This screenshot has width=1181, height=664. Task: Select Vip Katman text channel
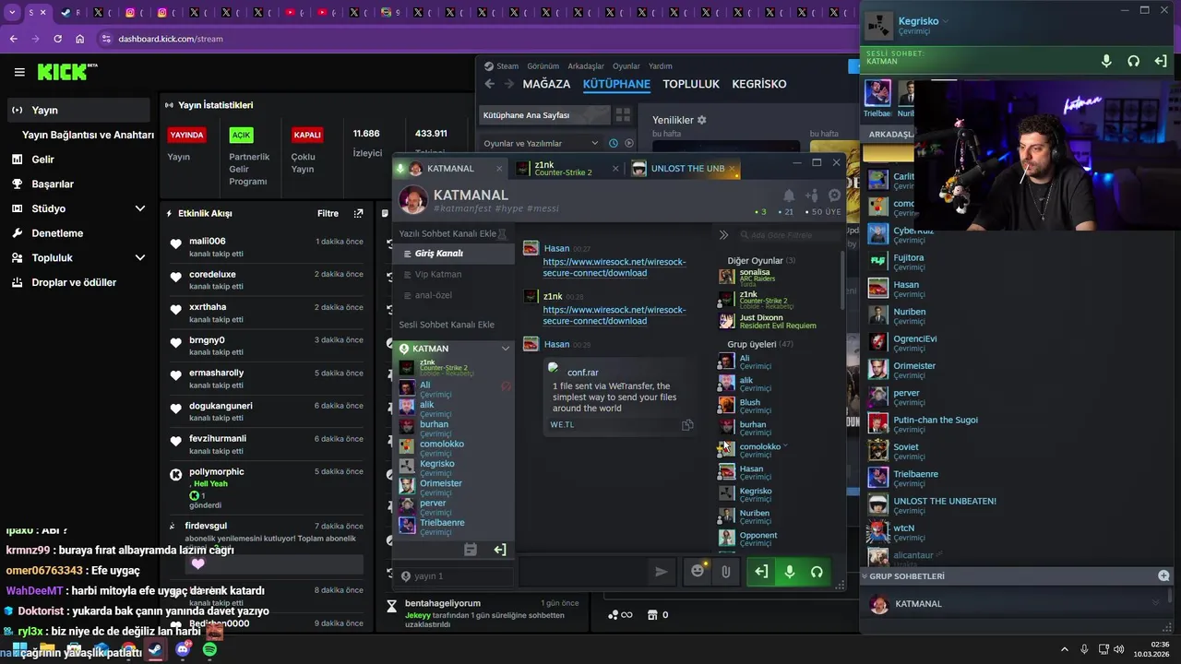[453, 274]
